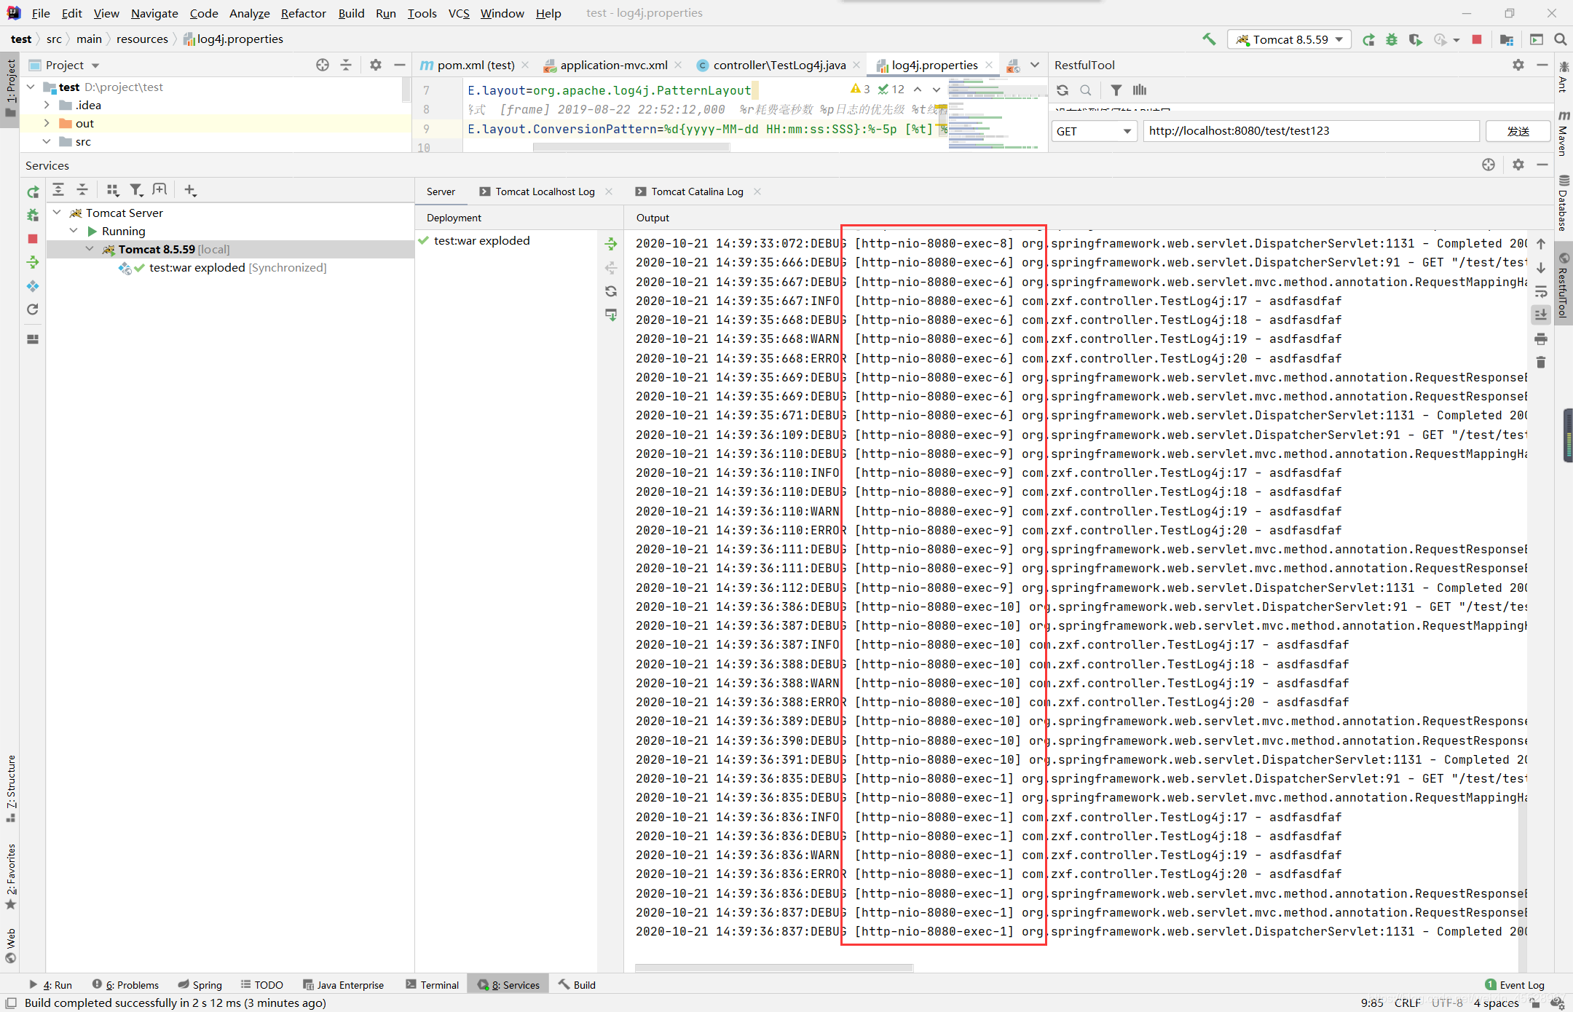The image size is (1573, 1012).
Task: Toggle Soft-Wrap in Output panel
Action: (1540, 291)
